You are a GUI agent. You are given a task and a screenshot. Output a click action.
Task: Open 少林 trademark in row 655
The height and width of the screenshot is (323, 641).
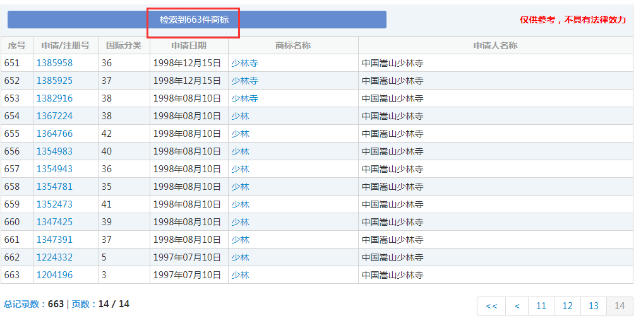point(240,134)
